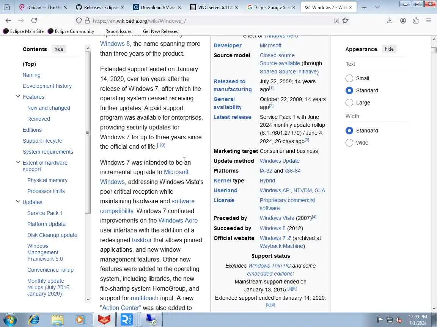Open Eclipse Main Site bookmark

[24, 31]
